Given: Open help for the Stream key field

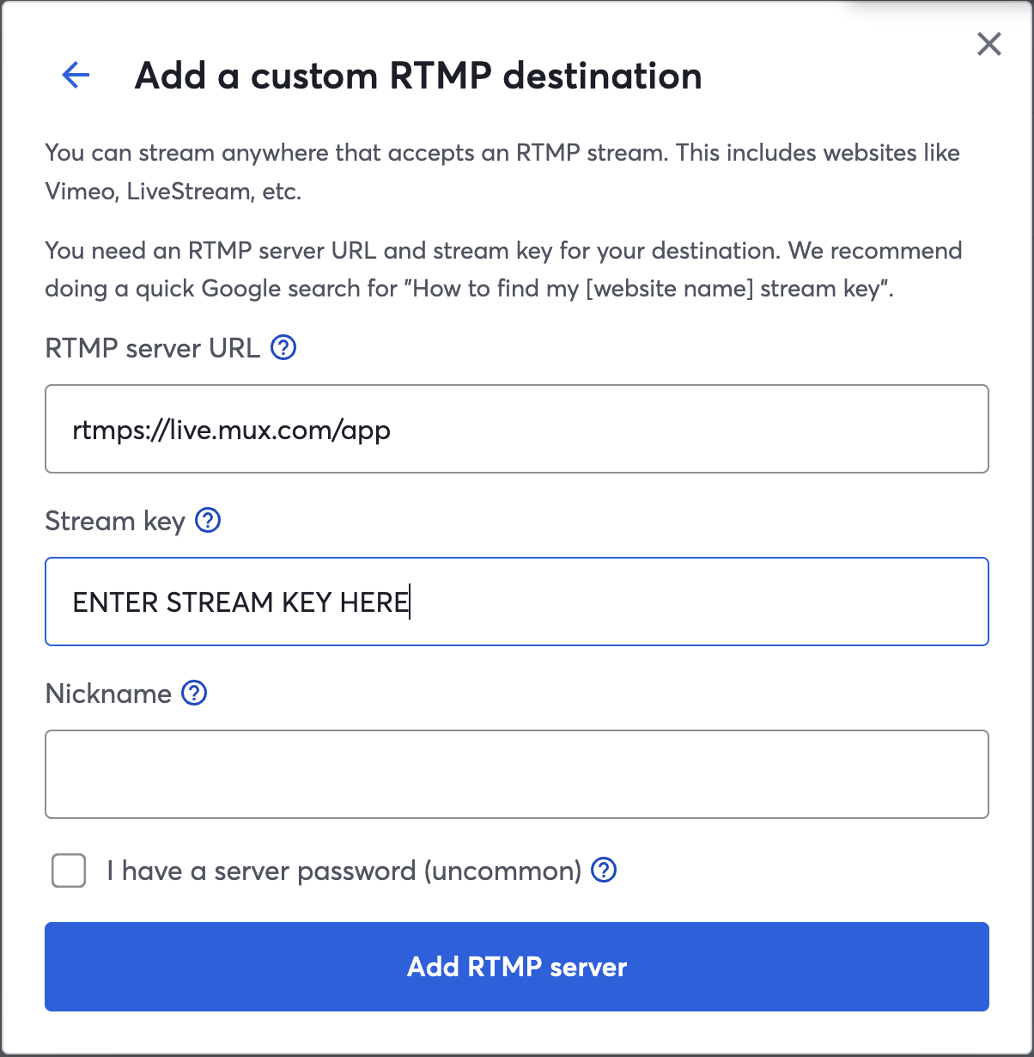Looking at the screenshot, I should (207, 520).
